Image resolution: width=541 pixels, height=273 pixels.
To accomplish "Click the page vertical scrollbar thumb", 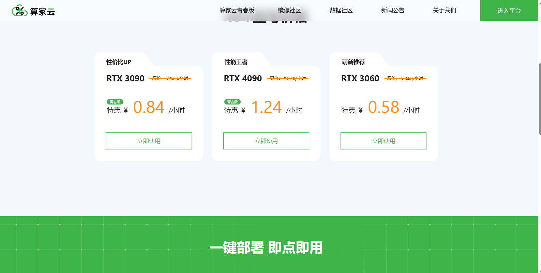I will [540, 99].
